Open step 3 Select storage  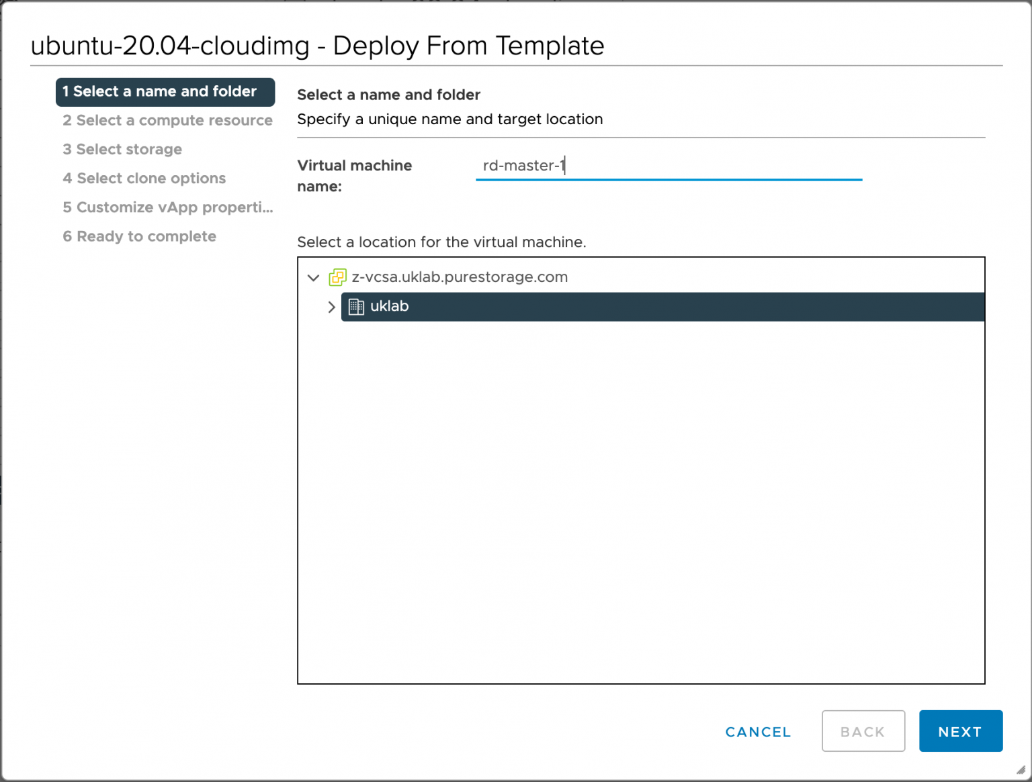[122, 149]
